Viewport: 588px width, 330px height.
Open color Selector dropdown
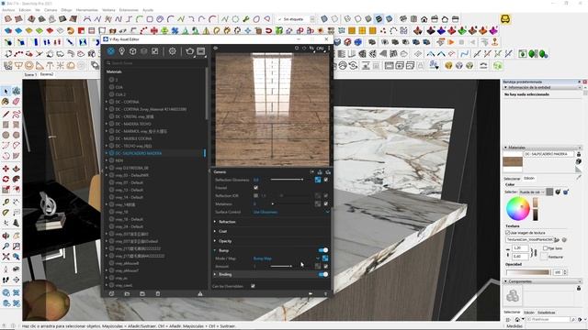531,192
